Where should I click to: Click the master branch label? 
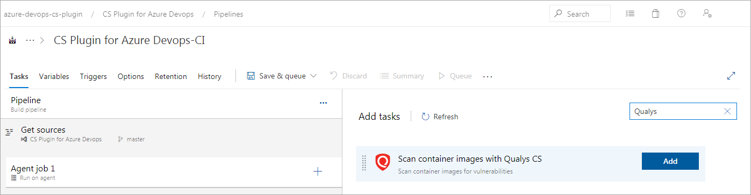135,140
